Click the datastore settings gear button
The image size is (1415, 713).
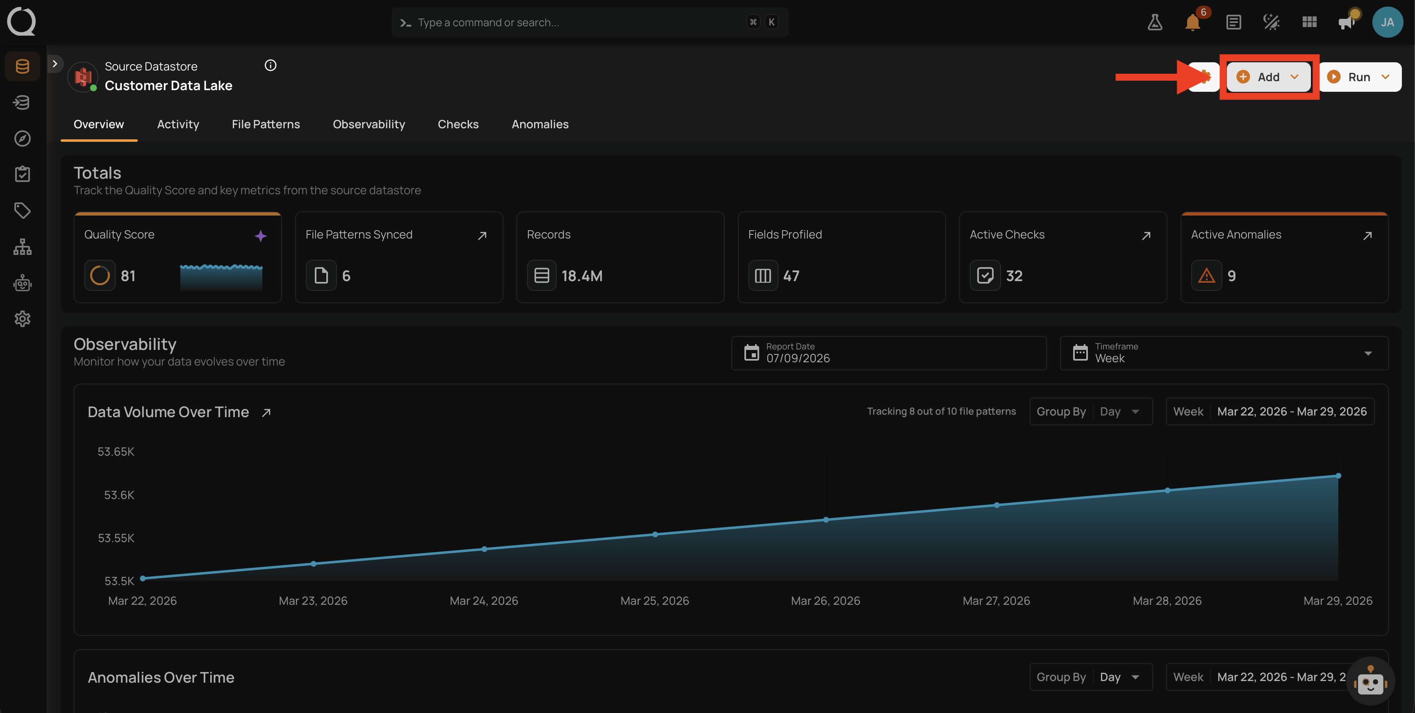pyautogui.click(x=1204, y=77)
